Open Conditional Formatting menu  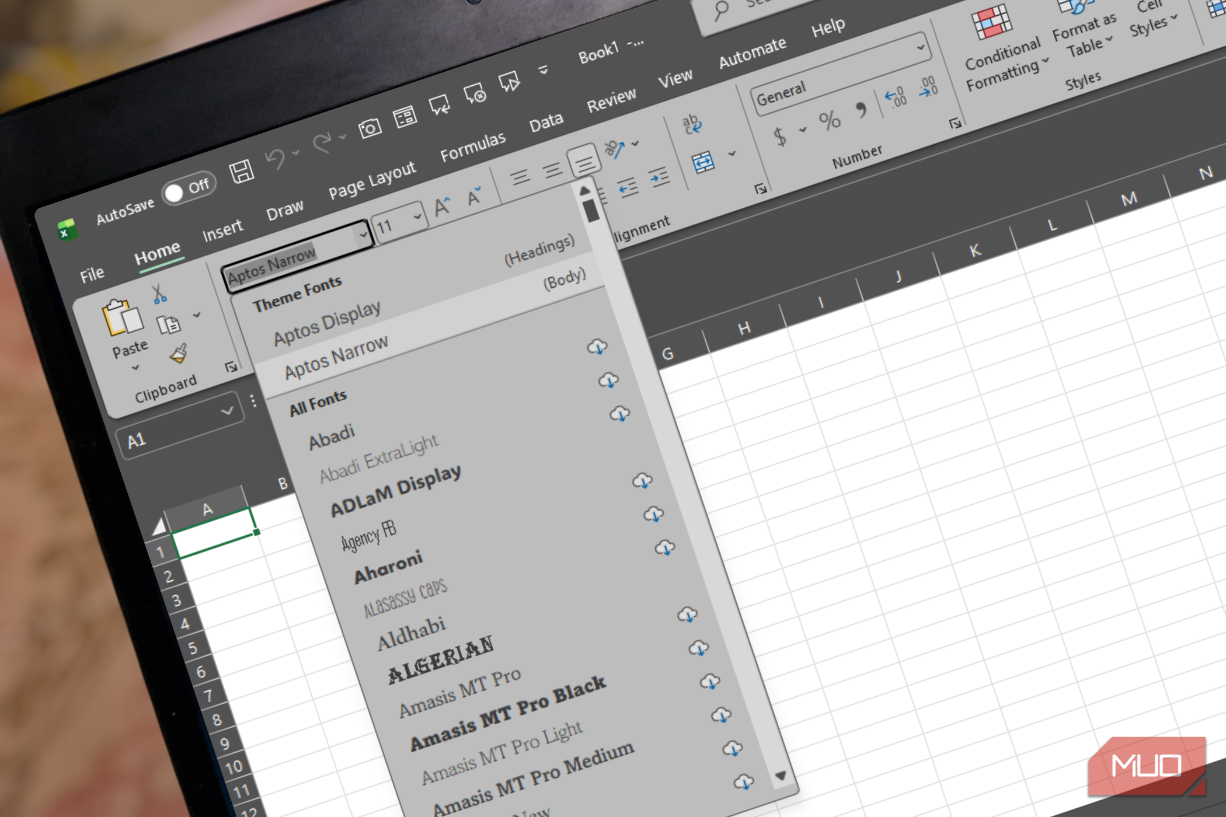click(1002, 48)
